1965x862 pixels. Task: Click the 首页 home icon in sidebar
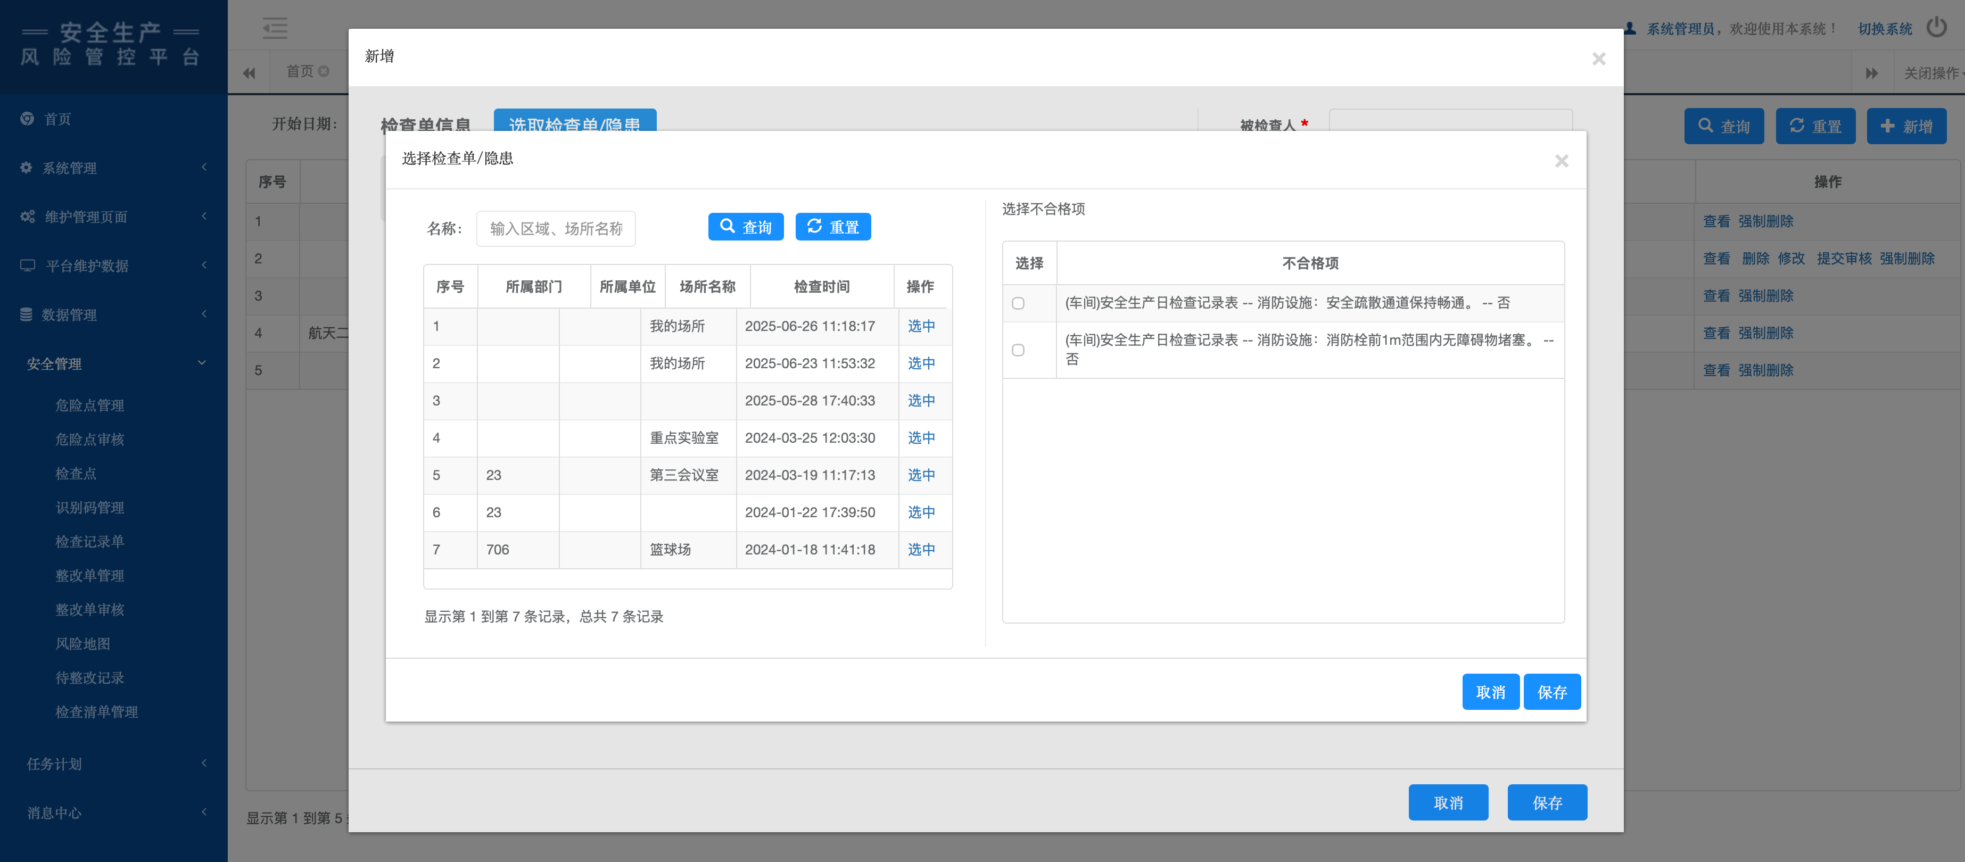(28, 119)
